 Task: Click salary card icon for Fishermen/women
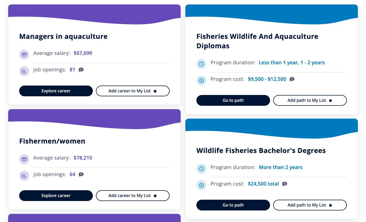point(24,159)
